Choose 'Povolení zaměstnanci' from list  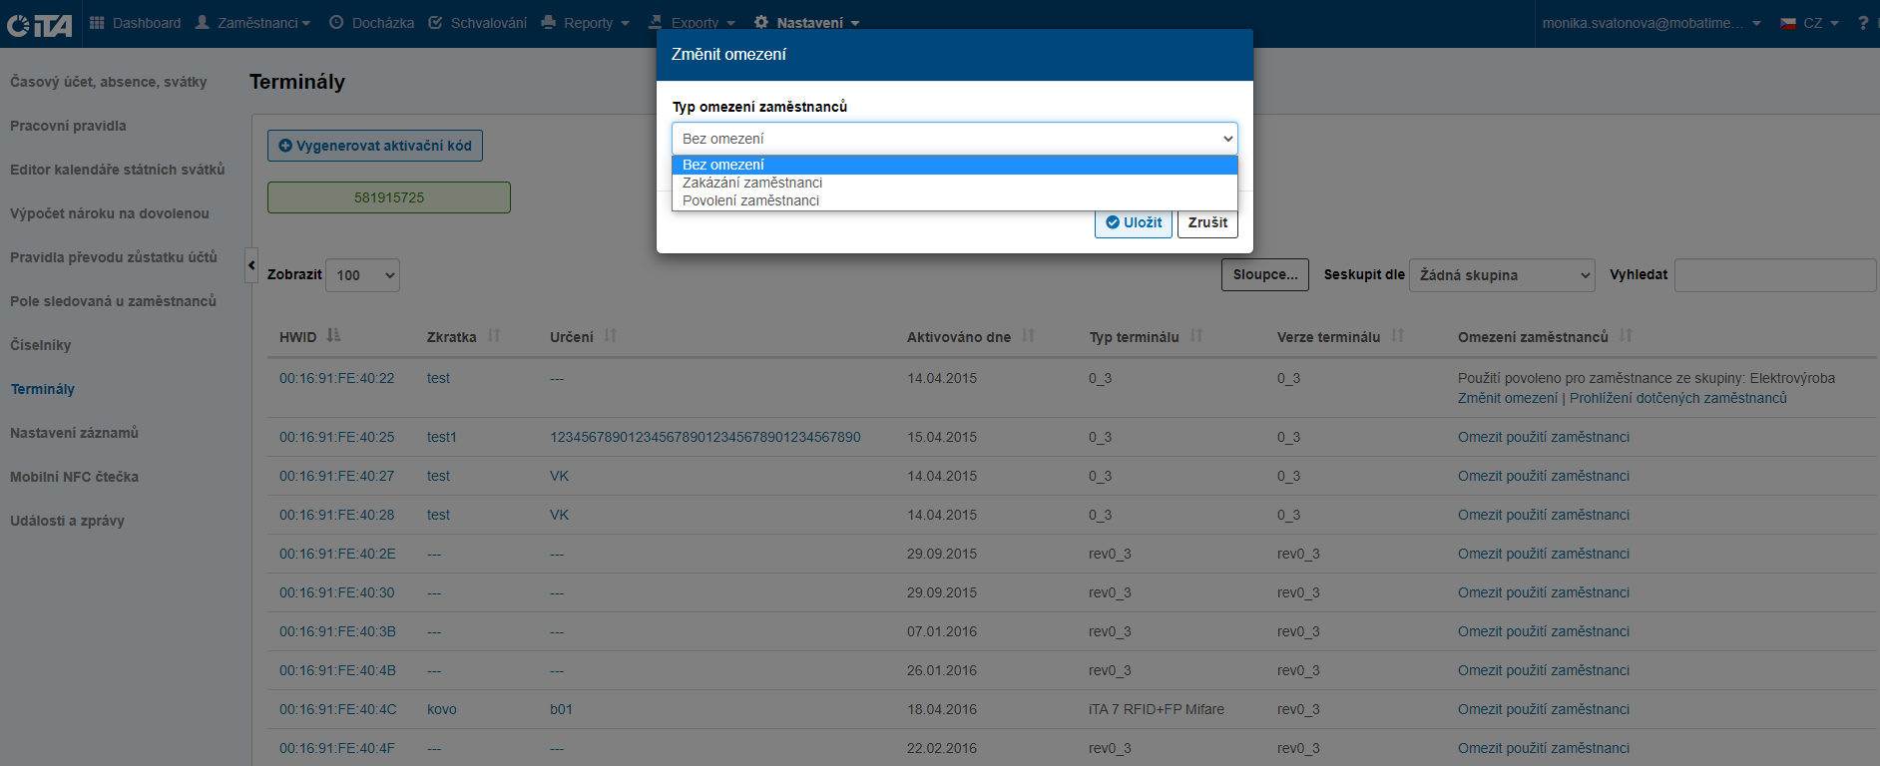750,200
